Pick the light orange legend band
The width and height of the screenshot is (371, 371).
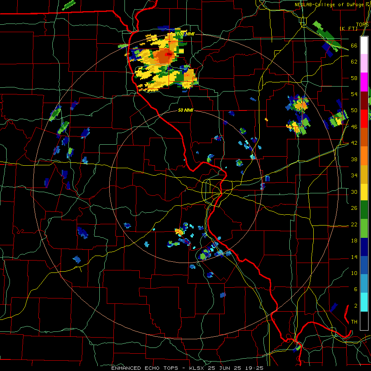[364, 155]
